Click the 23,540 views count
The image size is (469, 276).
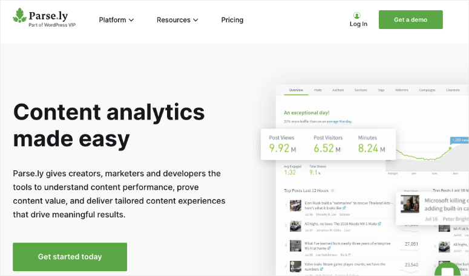pyautogui.click(x=412, y=265)
